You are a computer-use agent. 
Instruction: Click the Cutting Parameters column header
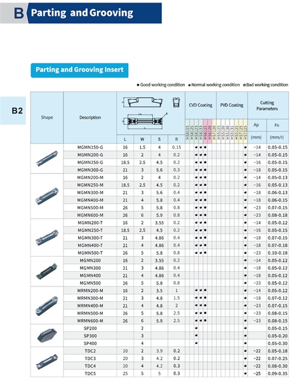(268, 105)
